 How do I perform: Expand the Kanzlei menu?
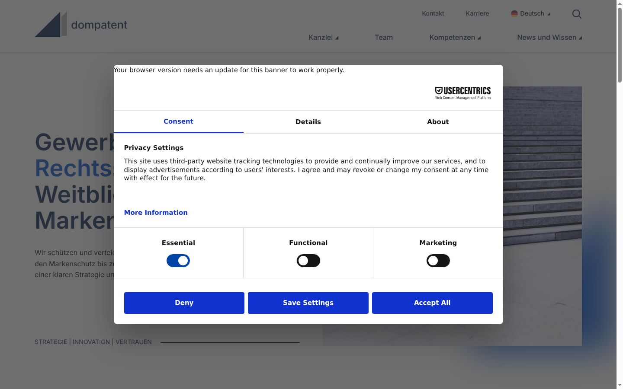coord(323,38)
